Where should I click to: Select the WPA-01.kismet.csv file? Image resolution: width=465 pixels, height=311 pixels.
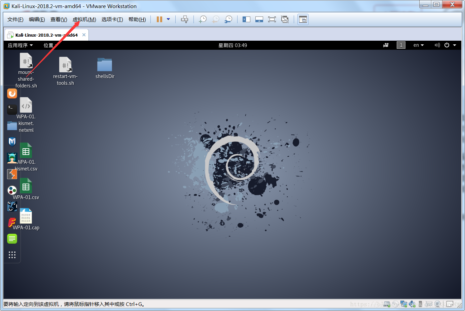click(26, 157)
